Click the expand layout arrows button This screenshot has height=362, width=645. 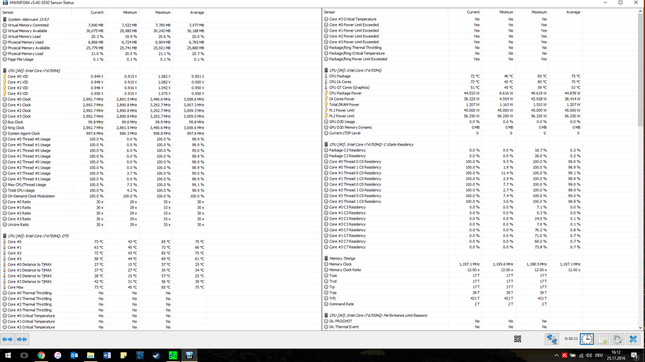click(x=8, y=339)
